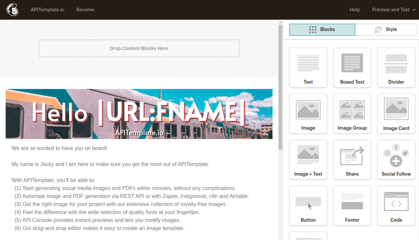
Task: Choose the Code content block
Action: click(x=396, y=206)
